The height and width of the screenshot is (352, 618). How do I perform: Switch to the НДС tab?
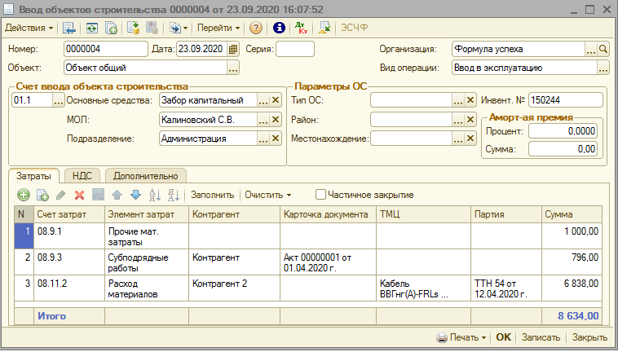click(82, 175)
